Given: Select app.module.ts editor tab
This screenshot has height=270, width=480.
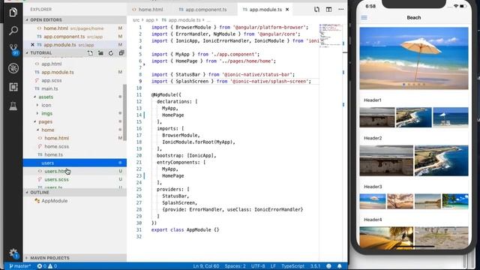Looking at the screenshot, I should coord(265,10).
